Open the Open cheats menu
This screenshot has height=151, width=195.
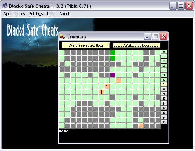click(x=14, y=14)
